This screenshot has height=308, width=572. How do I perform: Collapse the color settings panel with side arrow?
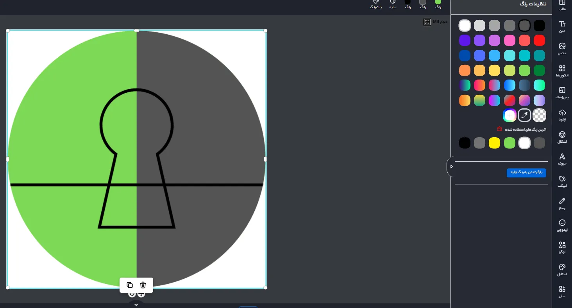pos(451,166)
